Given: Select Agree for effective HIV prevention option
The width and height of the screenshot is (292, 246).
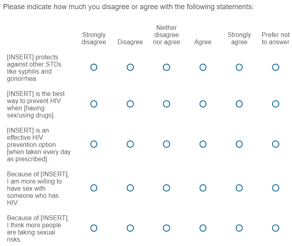Looking at the screenshot, I should pyautogui.click(x=203, y=144).
